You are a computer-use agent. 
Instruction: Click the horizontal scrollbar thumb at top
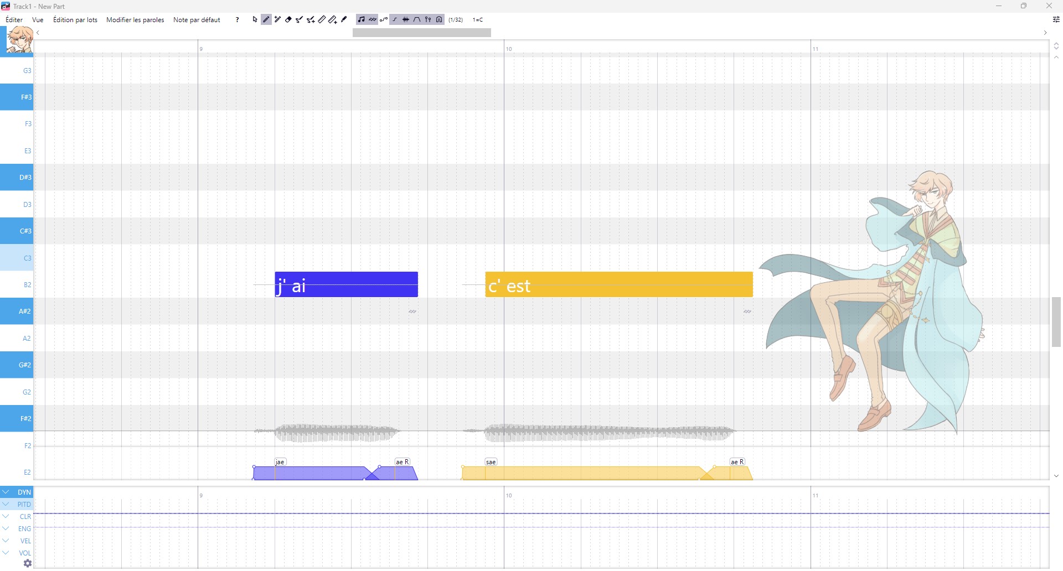point(421,33)
